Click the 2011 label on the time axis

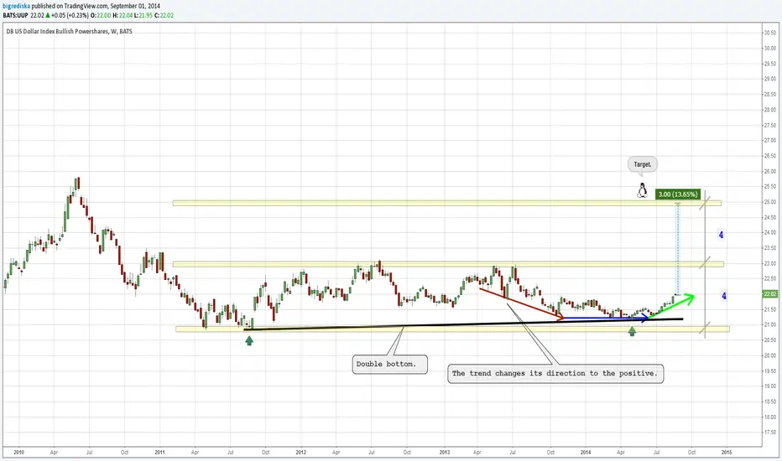coord(159,453)
